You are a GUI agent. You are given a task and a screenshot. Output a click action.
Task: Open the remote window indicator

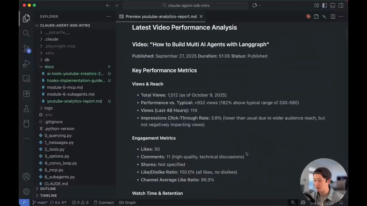(x=24, y=203)
